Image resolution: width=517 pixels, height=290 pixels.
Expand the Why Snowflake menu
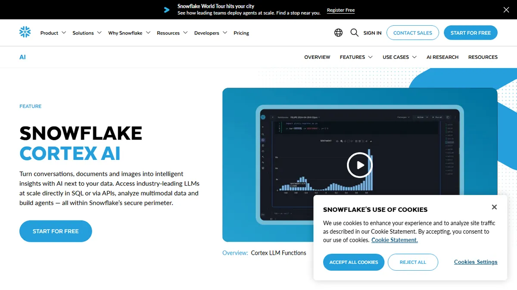(129, 33)
